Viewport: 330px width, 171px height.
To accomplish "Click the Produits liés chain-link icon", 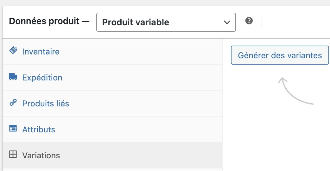I will [13, 103].
